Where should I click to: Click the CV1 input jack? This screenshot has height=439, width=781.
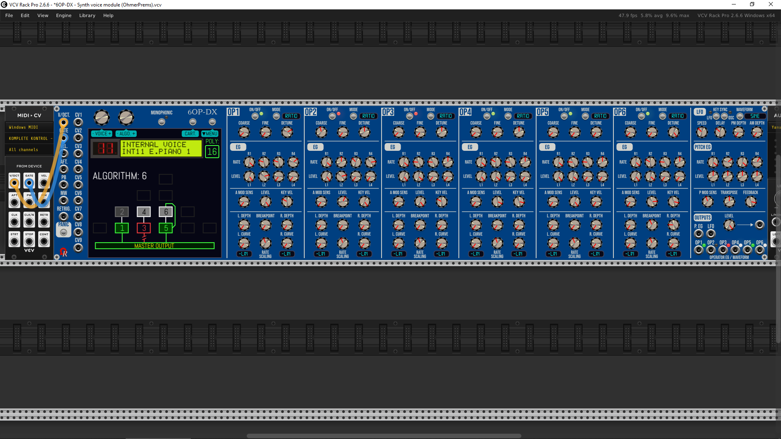[x=78, y=122]
